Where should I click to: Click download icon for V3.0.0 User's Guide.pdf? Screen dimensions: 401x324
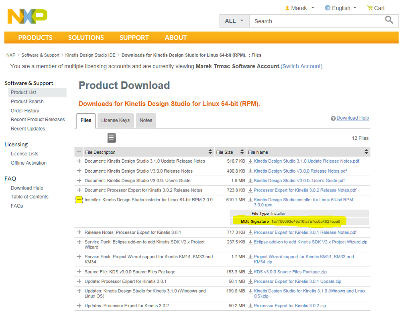coord(250,181)
